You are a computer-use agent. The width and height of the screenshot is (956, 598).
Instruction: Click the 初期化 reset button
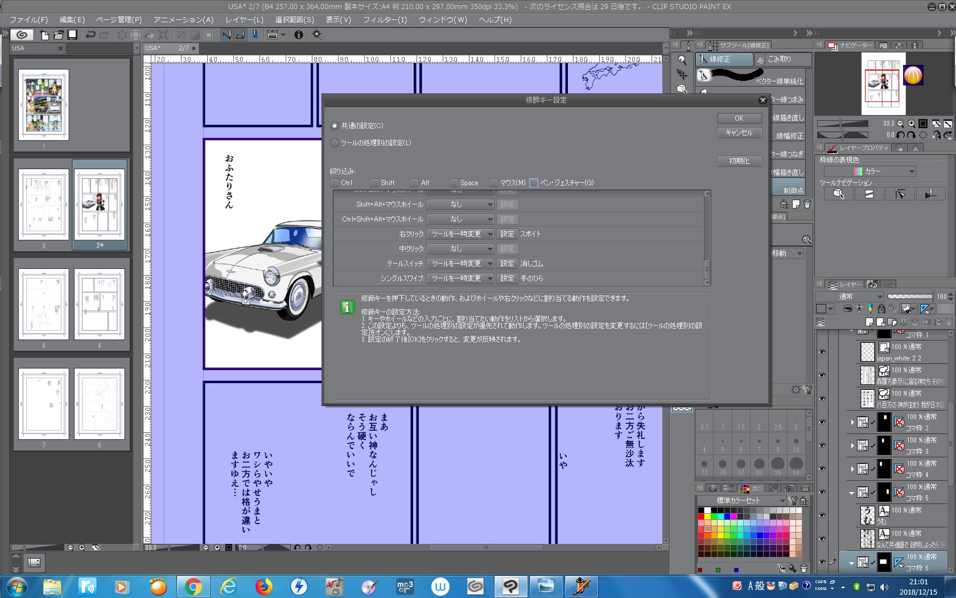point(739,161)
